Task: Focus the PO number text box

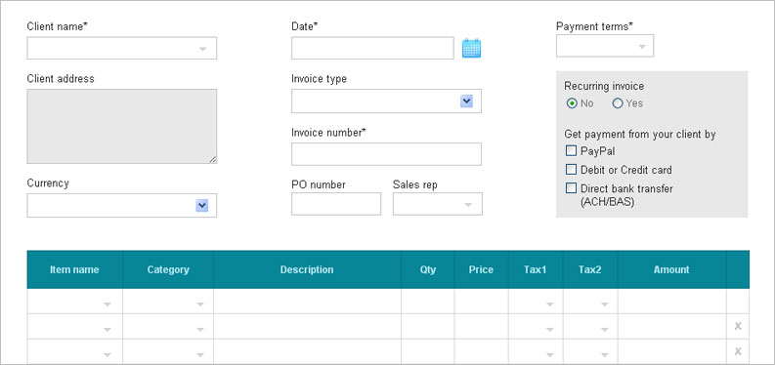Action: (336, 204)
